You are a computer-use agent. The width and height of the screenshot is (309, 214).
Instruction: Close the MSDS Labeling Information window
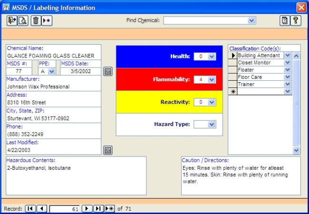(301, 8)
